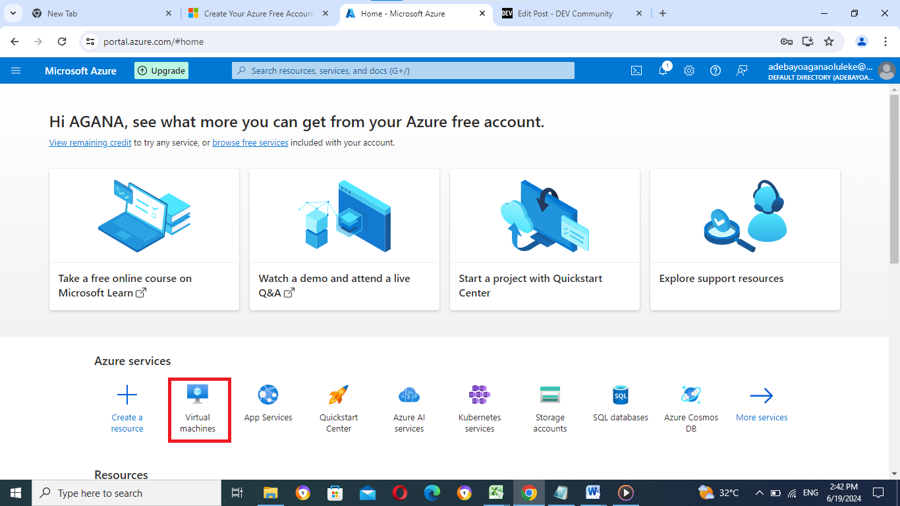Open the Azure notifications bell
This screenshot has height=506, width=900.
point(663,70)
